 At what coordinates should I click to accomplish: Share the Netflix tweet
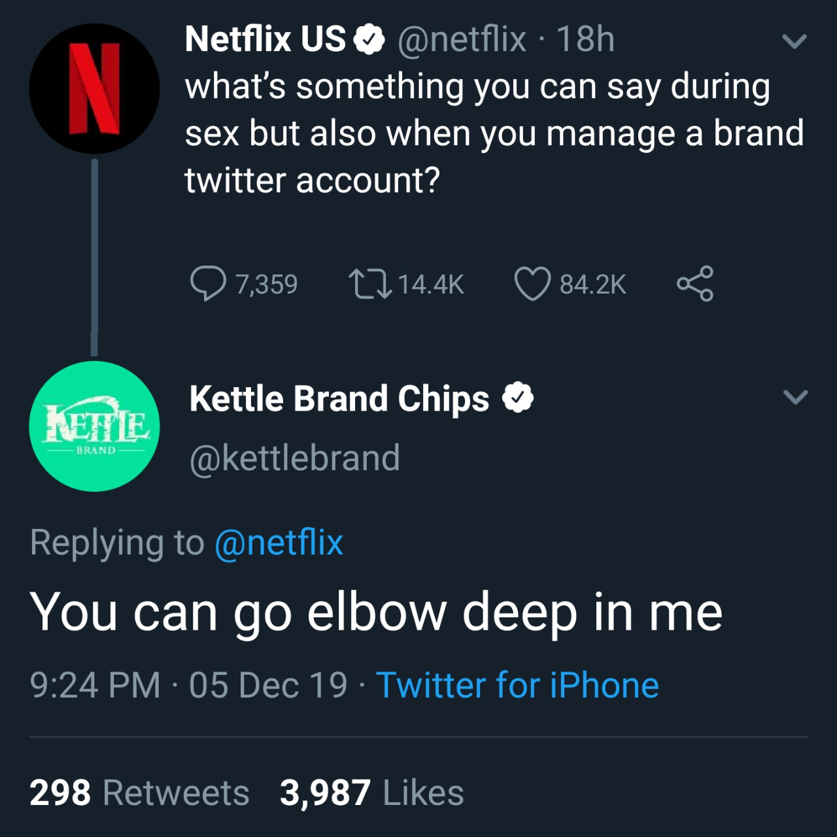(x=695, y=284)
